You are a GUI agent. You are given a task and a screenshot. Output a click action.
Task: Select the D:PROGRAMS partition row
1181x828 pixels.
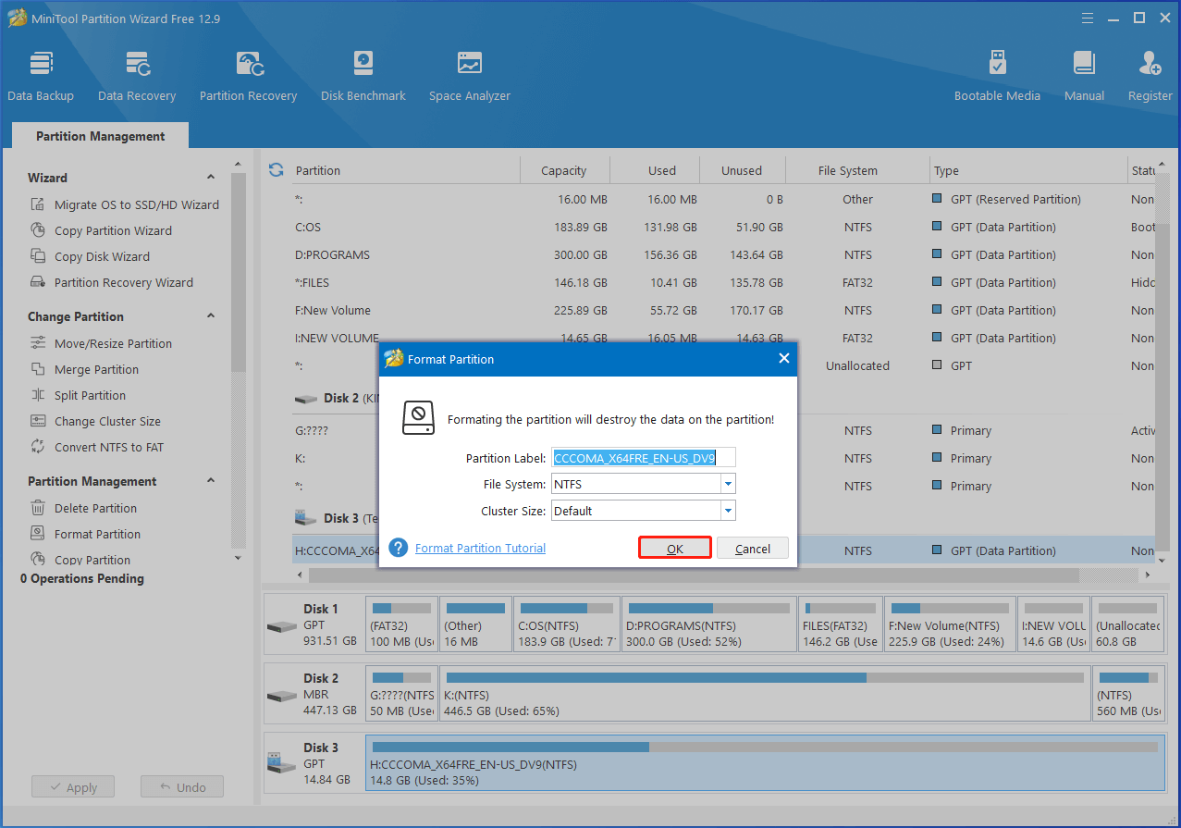pyautogui.click(x=724, y=254)
